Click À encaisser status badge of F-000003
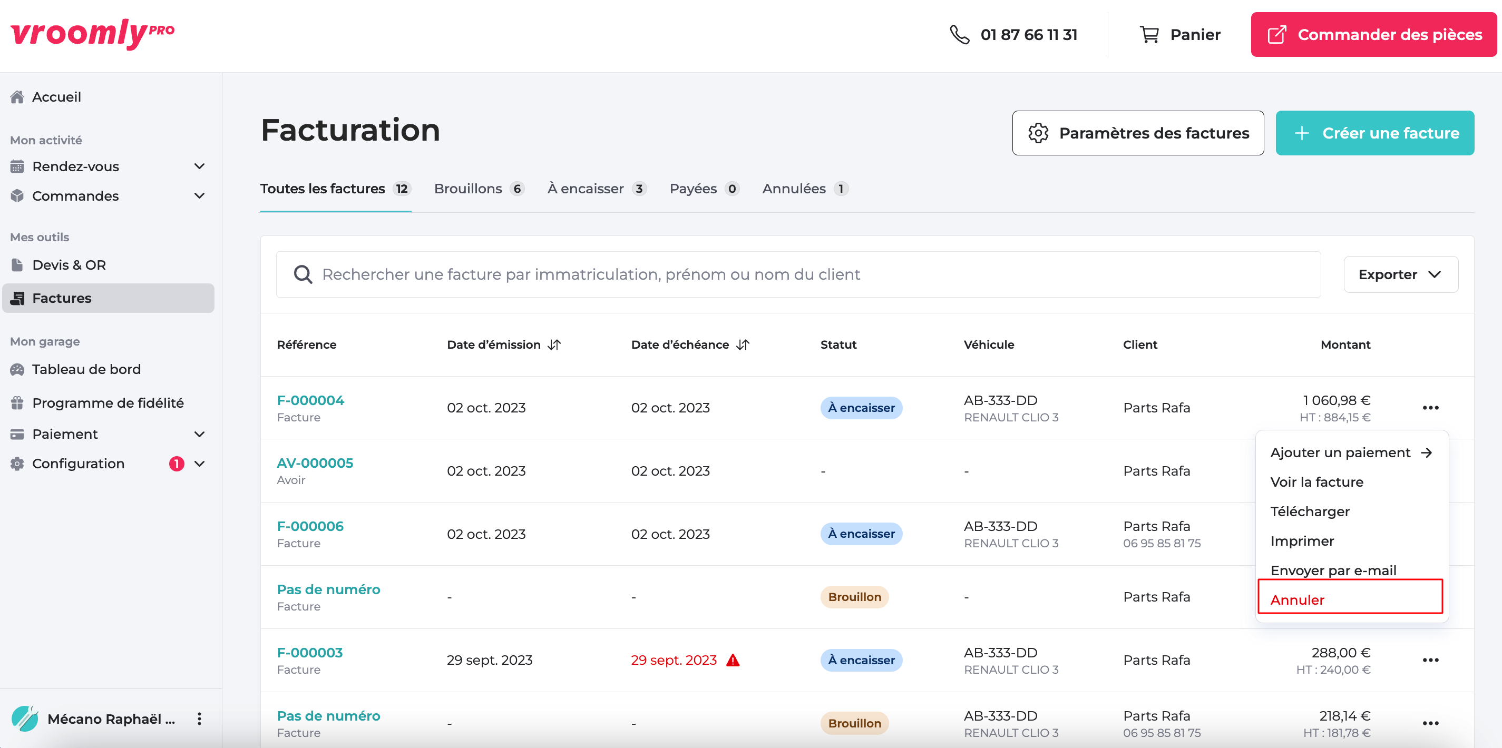Screen dimensions: 1502x748 coord(861,661)
